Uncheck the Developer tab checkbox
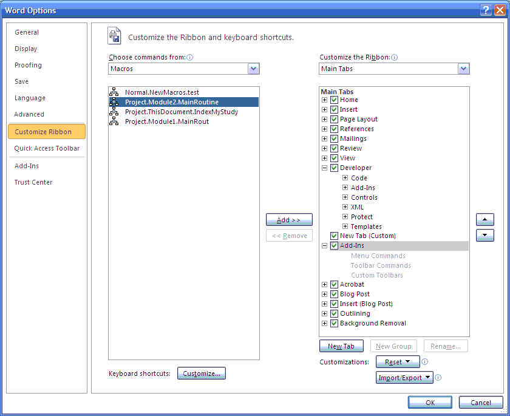Viewport: 510px width, 416px height. pos(334,168)
